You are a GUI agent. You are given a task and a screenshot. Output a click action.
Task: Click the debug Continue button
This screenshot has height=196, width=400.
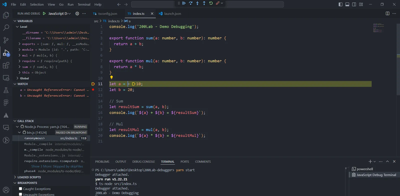coord(184,3)
